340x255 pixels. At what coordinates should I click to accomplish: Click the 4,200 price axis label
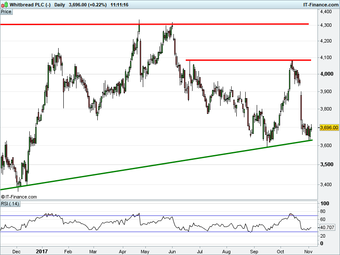click(326, 41)
